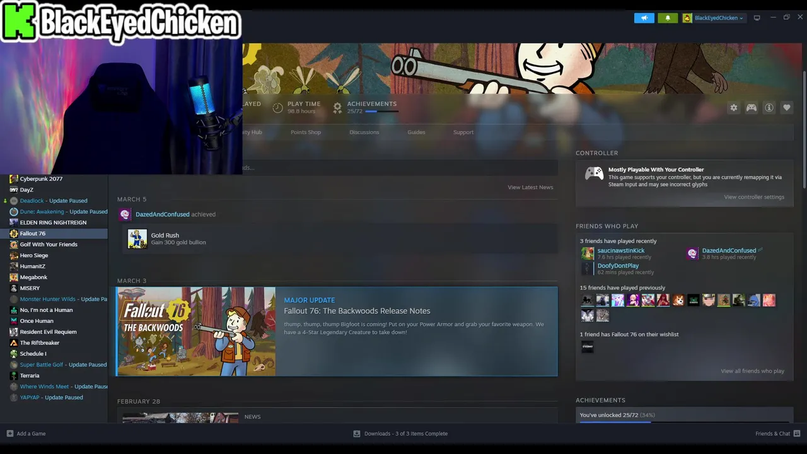The width and height of the screenshot is (807, 454).
Task: Select Deadlock - Update Paused entry
Action: pos(54,201)
